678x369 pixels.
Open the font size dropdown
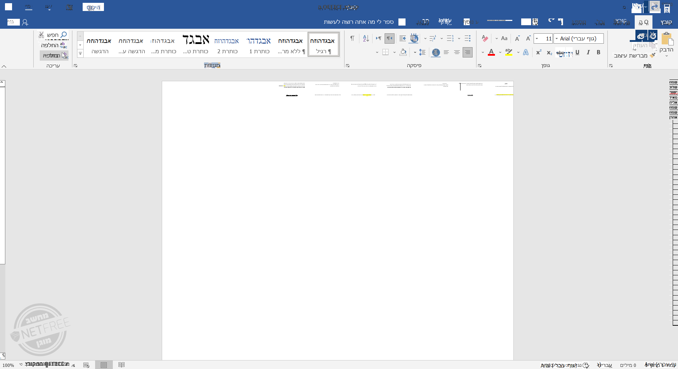pos(537,39)
